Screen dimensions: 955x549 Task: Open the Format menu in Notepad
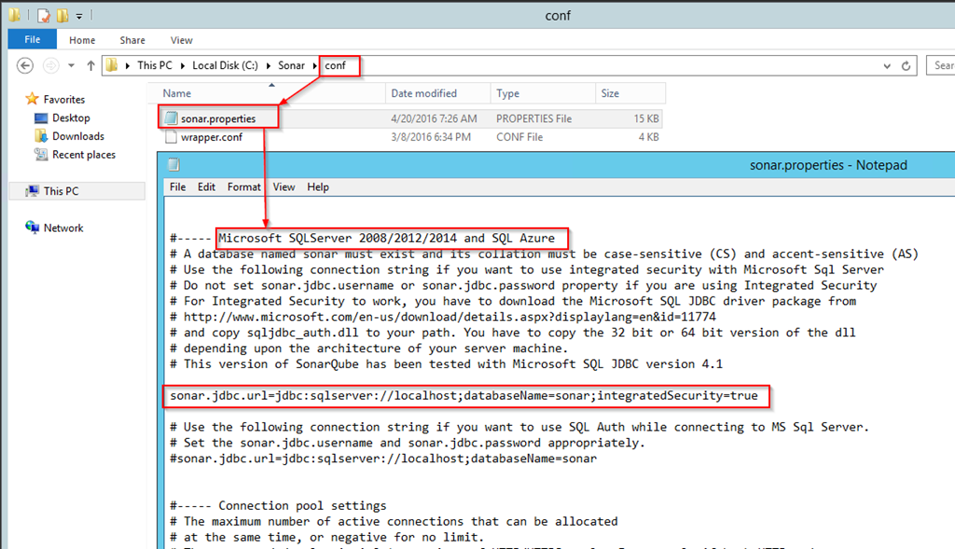tap(244, 186)
